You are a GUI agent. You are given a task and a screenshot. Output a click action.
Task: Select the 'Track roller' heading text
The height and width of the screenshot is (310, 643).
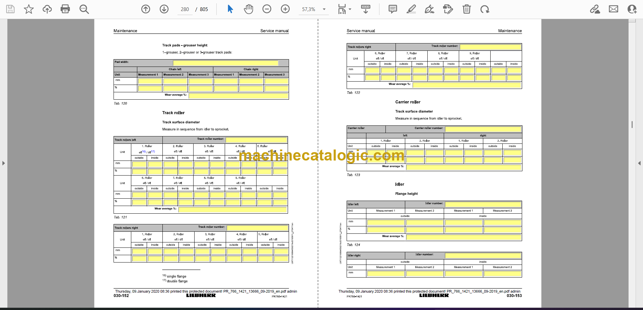173,113
